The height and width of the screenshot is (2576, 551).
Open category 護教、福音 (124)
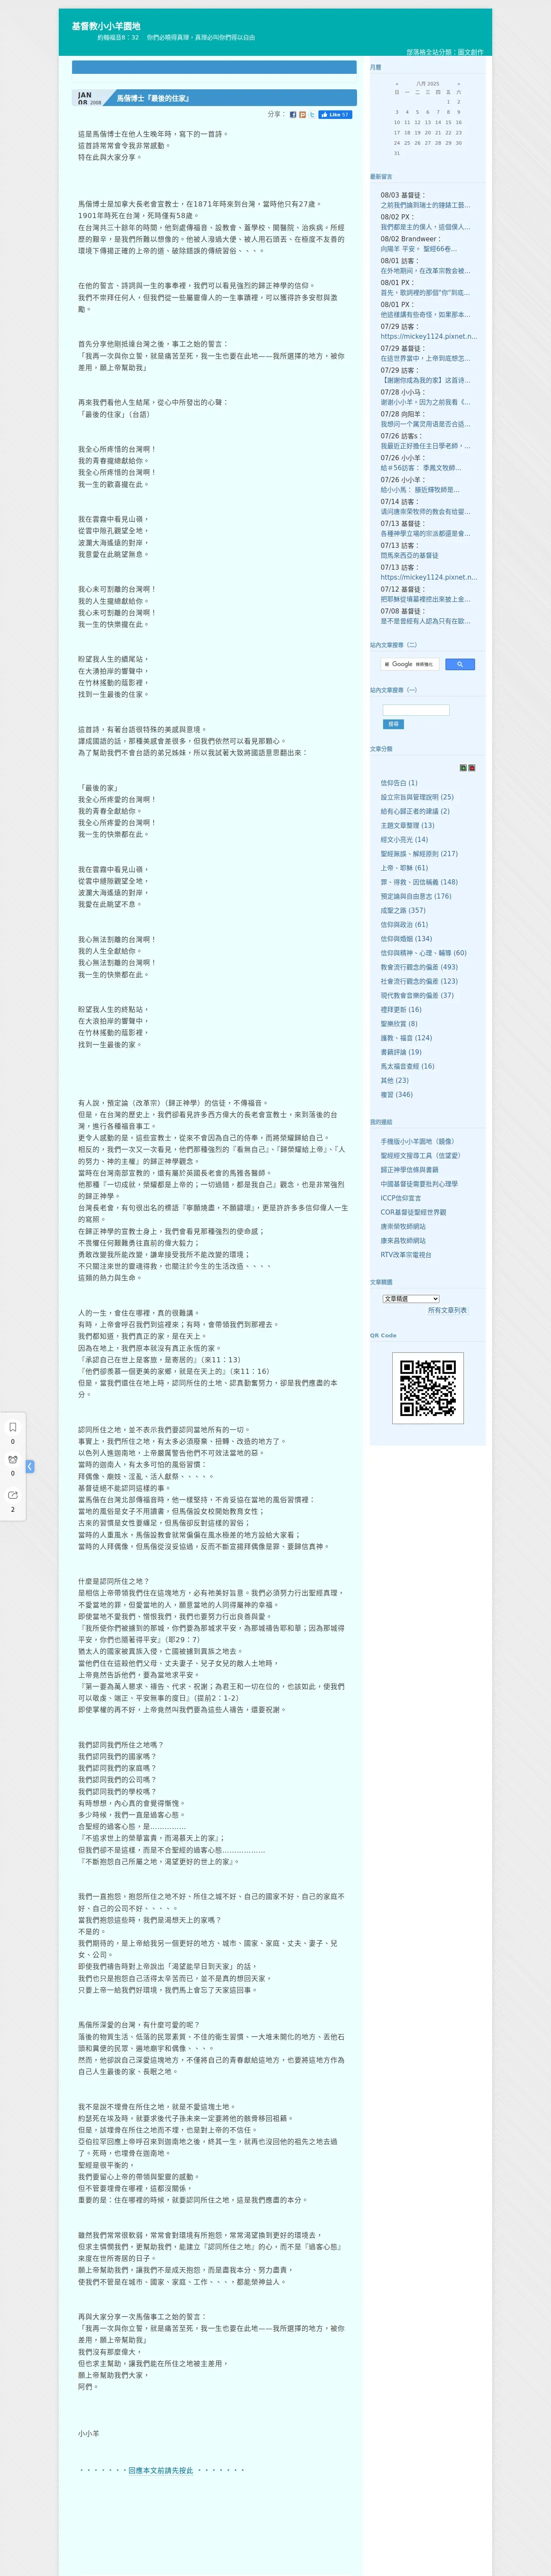[406, 1038]
